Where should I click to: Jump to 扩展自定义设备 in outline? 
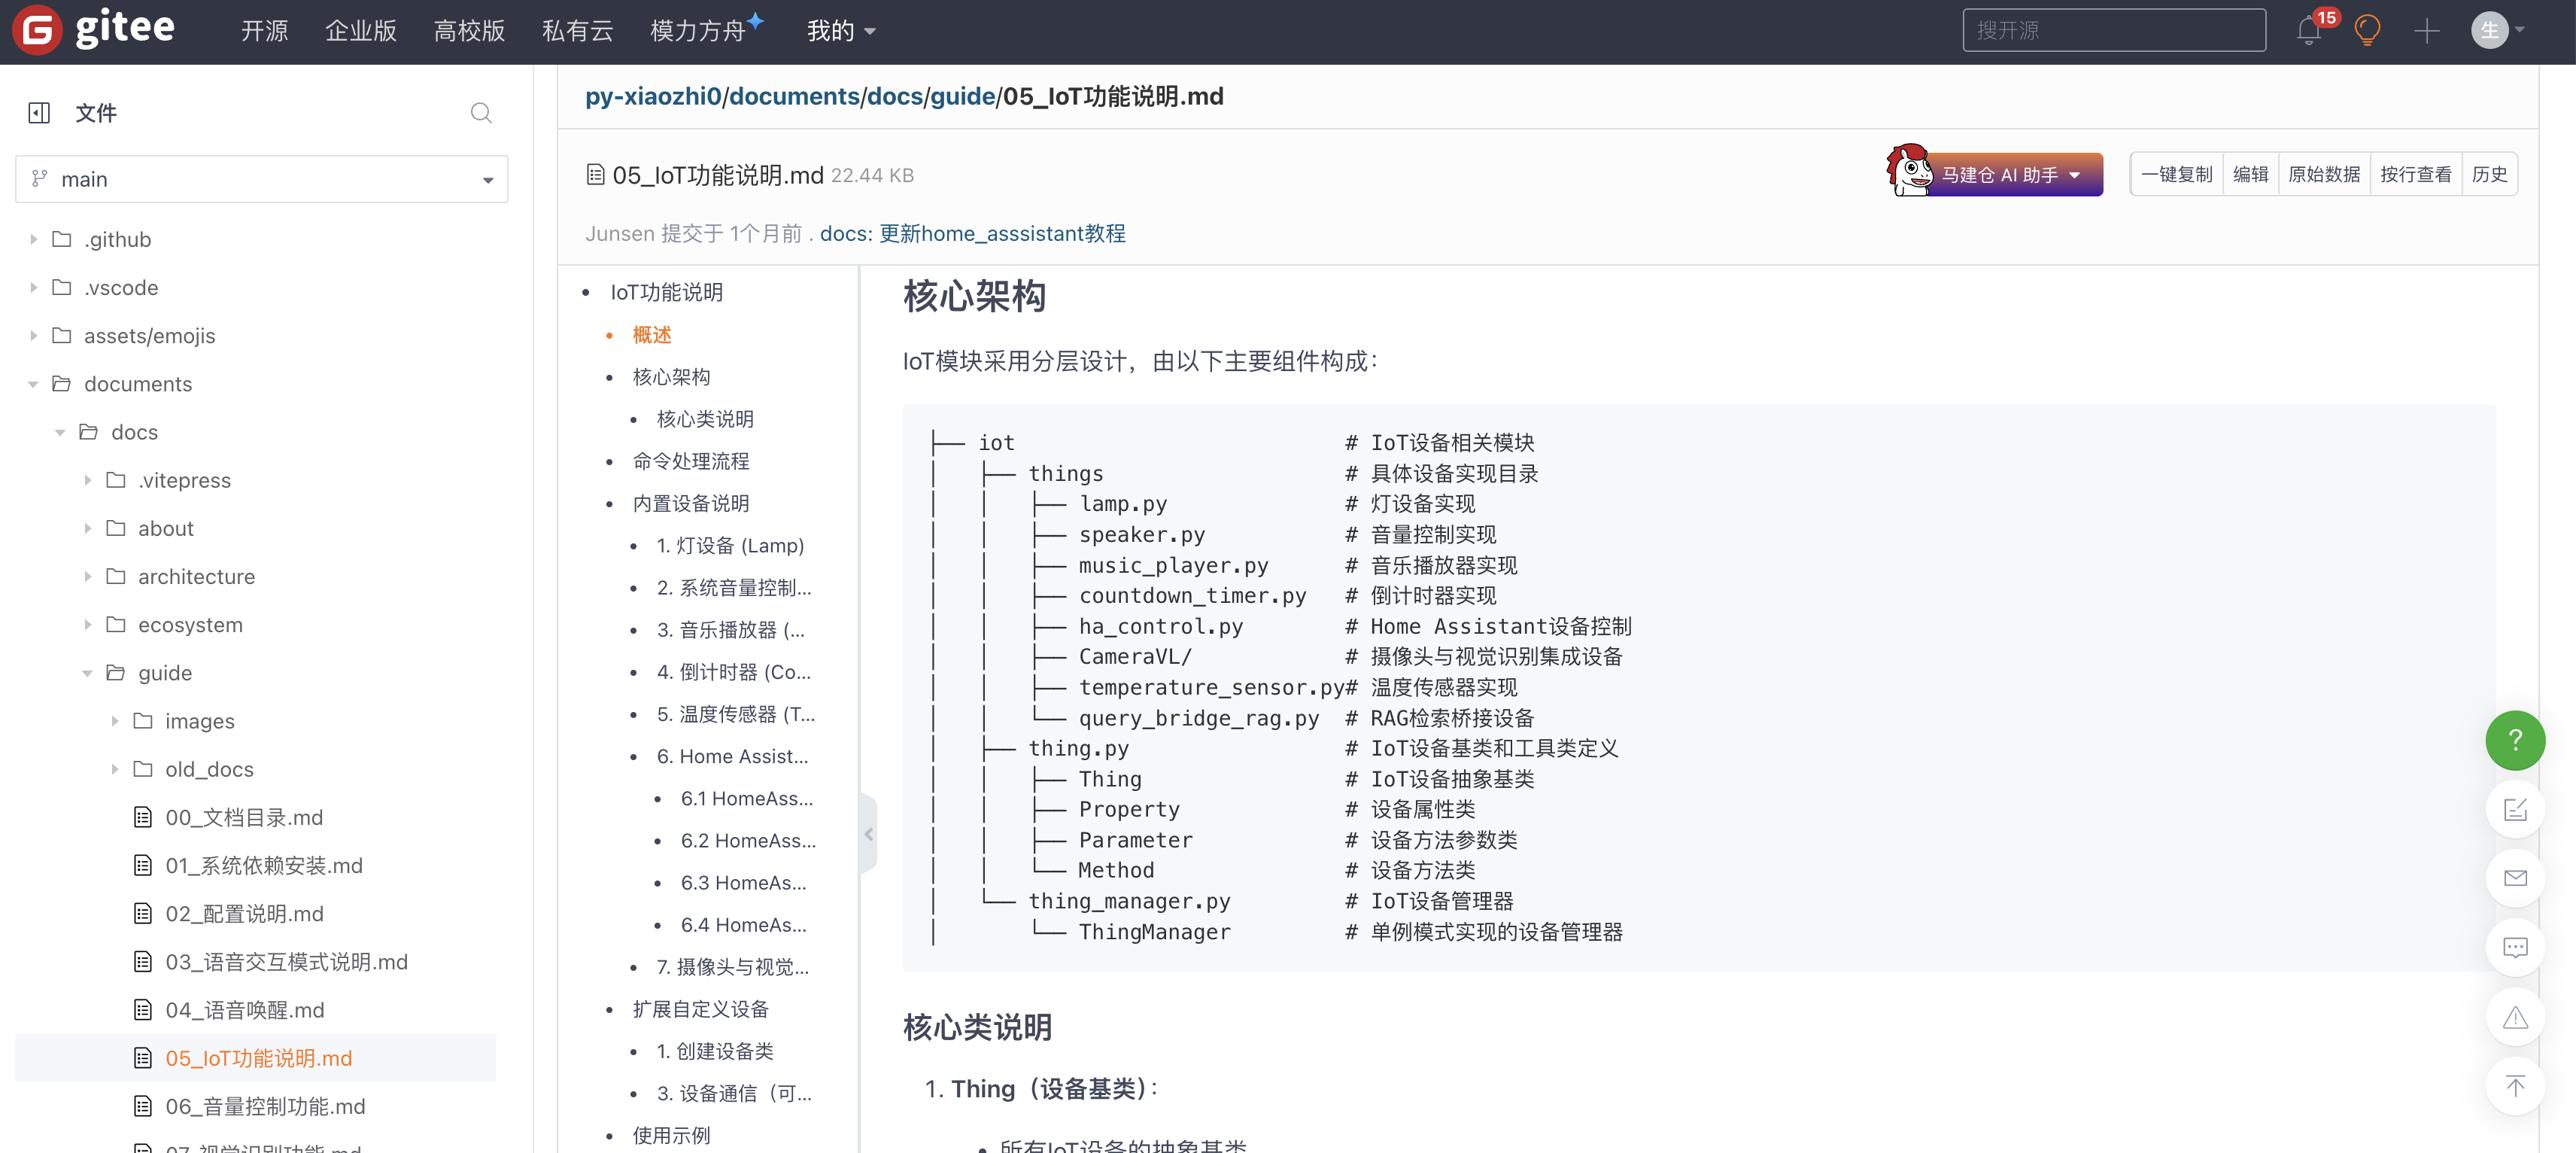pos(700,1009)
